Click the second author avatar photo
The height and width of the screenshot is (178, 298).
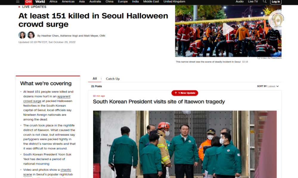tap(31, 35)
